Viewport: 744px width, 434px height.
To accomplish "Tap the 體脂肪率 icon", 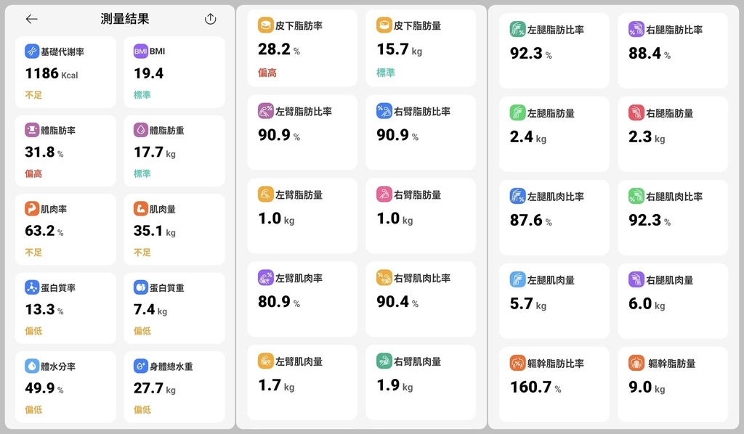I will point(32,130).
